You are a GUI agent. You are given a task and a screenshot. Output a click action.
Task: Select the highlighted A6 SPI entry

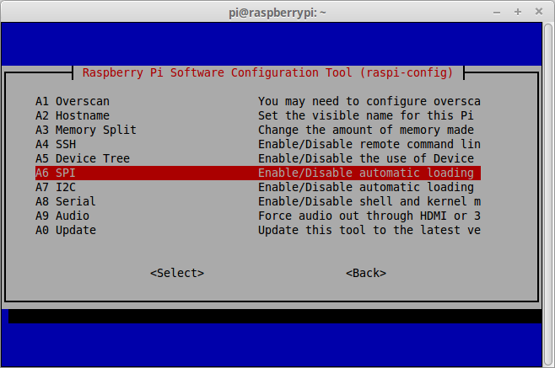258,173
